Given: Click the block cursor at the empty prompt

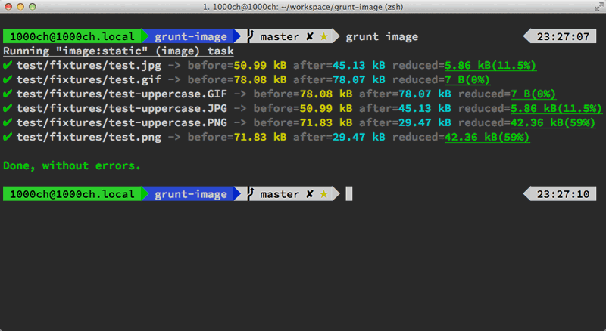Looking at the screenshot, I should pyautogui.click(x=349, y=194).
